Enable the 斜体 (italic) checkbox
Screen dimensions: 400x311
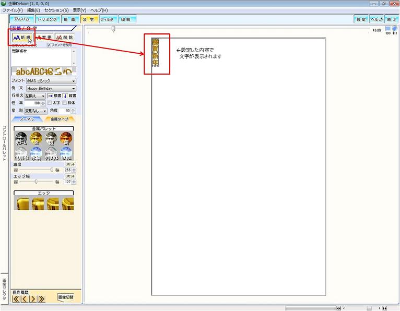pyautogui.click(x=65, y=103)
